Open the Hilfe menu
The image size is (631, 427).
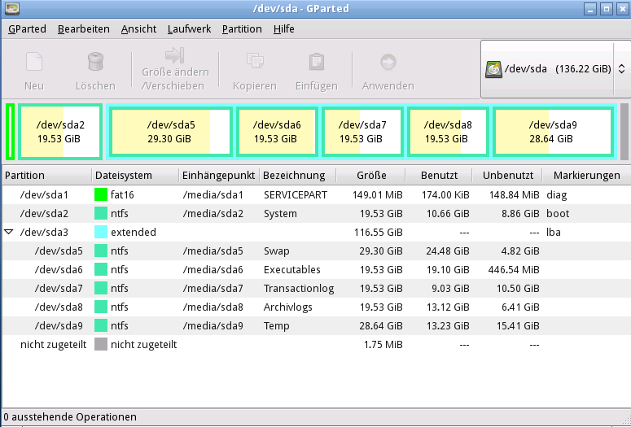click(283, 29)
